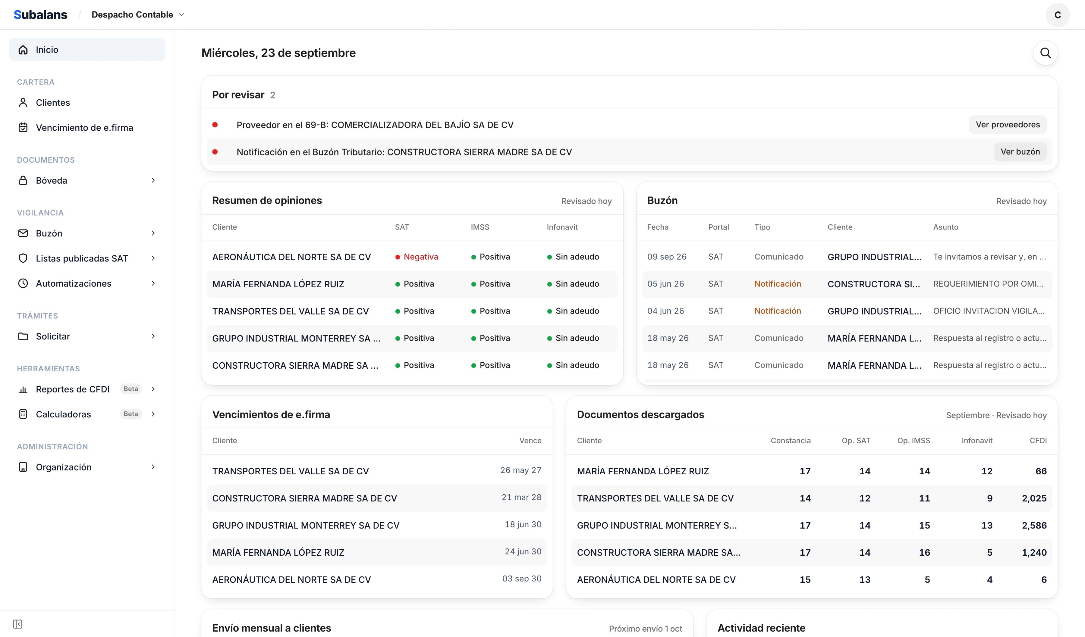The image size is (1085, 637).
Task: Click the Ver buzón button
Action: pos(1020,151)
